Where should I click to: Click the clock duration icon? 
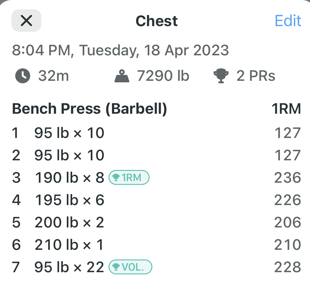pos(23,76)
